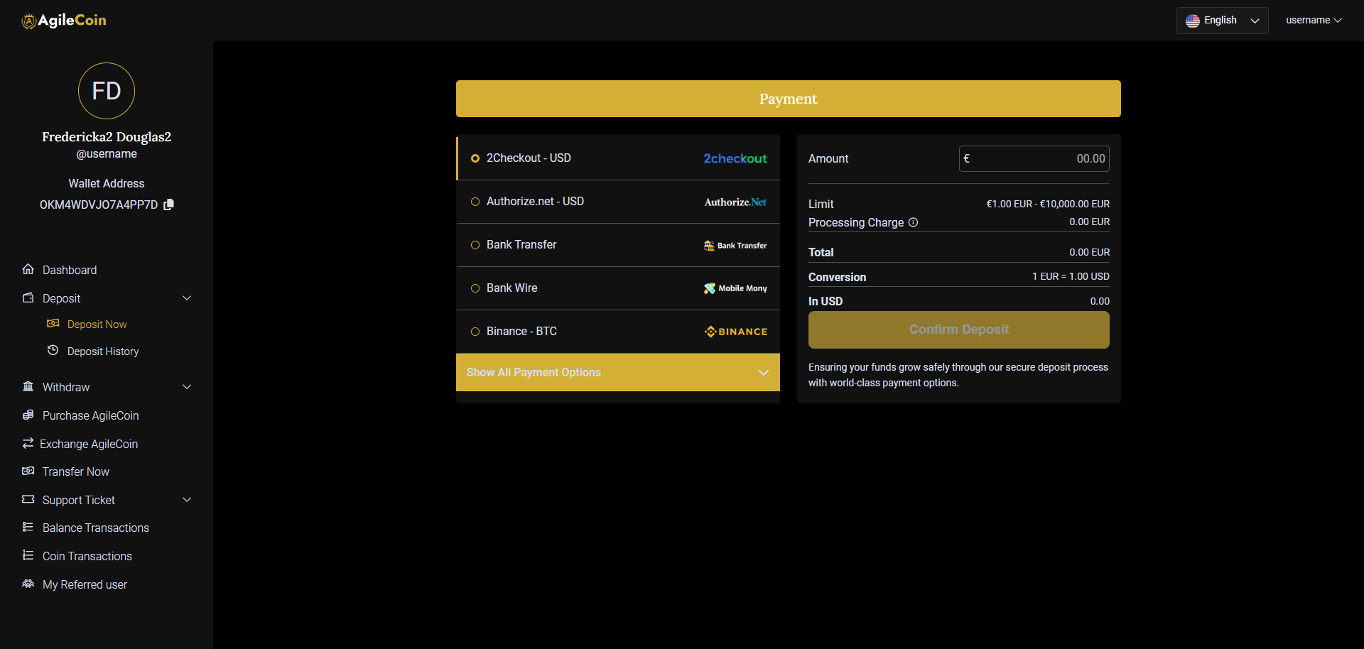Click the Confirm Deposit button
This screenshot has height=649, width=1364.
click(959, 329)
